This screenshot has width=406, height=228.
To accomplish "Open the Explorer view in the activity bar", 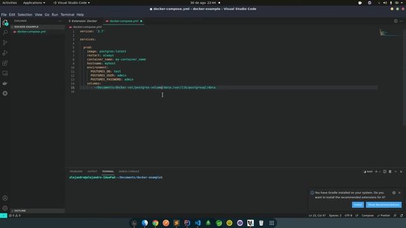I will (x=5, y=23).
